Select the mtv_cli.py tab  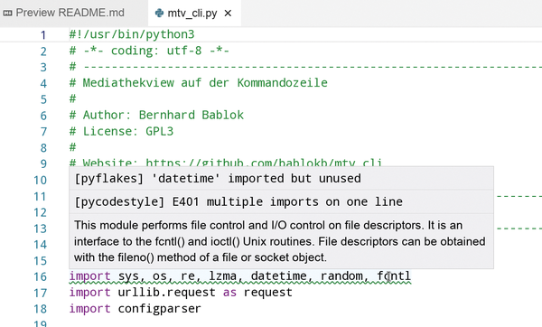point(192,14)
